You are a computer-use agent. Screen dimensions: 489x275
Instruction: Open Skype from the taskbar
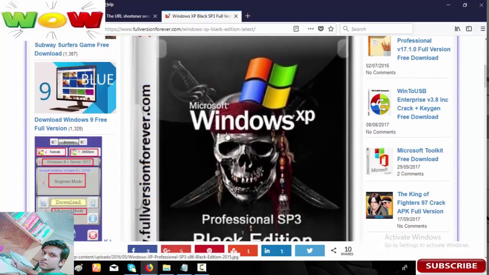point(131,268)
